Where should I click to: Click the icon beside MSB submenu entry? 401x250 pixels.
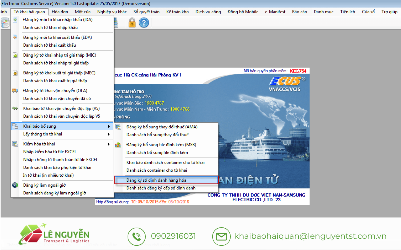[118, 145]
